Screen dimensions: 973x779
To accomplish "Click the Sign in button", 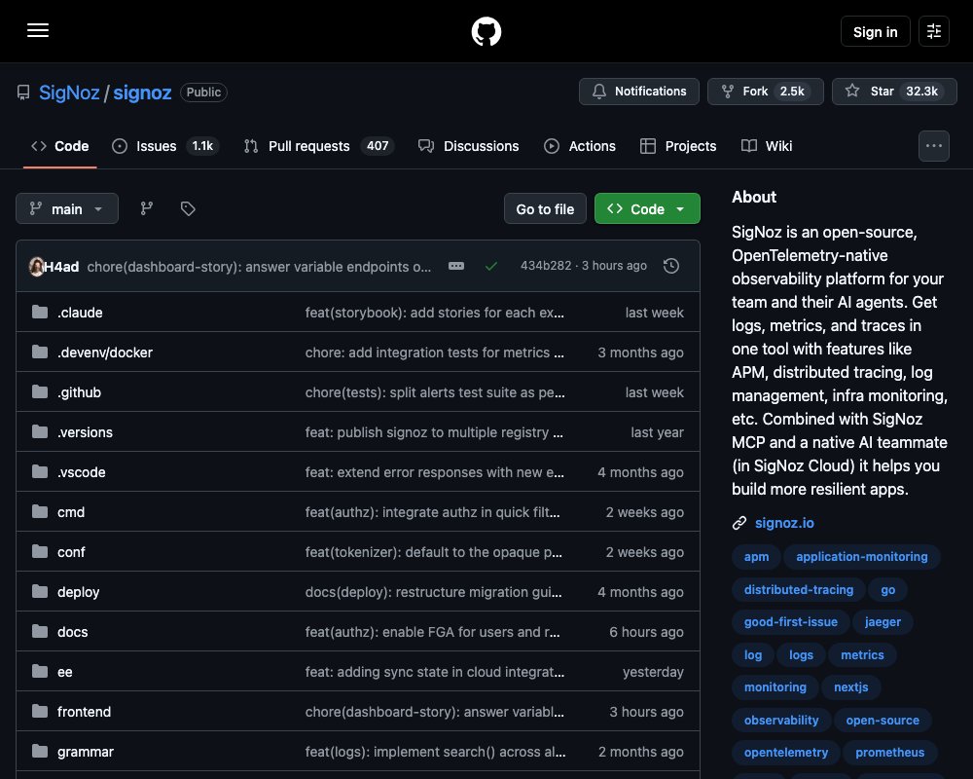I will [875, 32].
